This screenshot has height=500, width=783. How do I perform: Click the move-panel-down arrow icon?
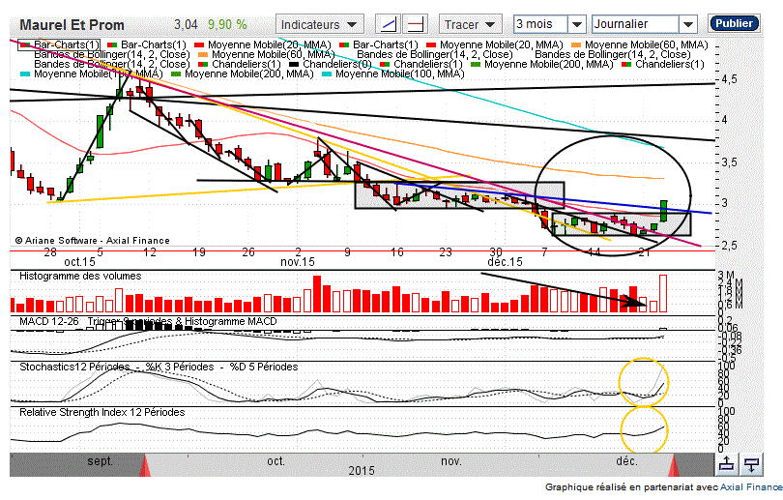pyautogui.click(x=751, y=464)
